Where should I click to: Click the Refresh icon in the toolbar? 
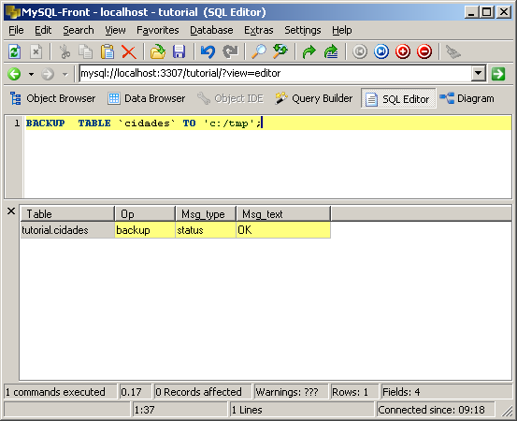tap(14, 51)
